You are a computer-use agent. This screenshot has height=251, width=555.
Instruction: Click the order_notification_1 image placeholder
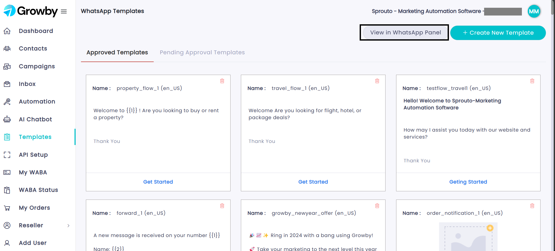[468, 237]
